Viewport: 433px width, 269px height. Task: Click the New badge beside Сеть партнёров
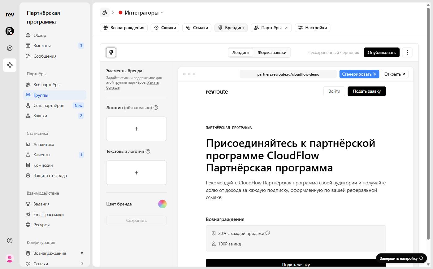pyautogui.click(x=79, y=105)
